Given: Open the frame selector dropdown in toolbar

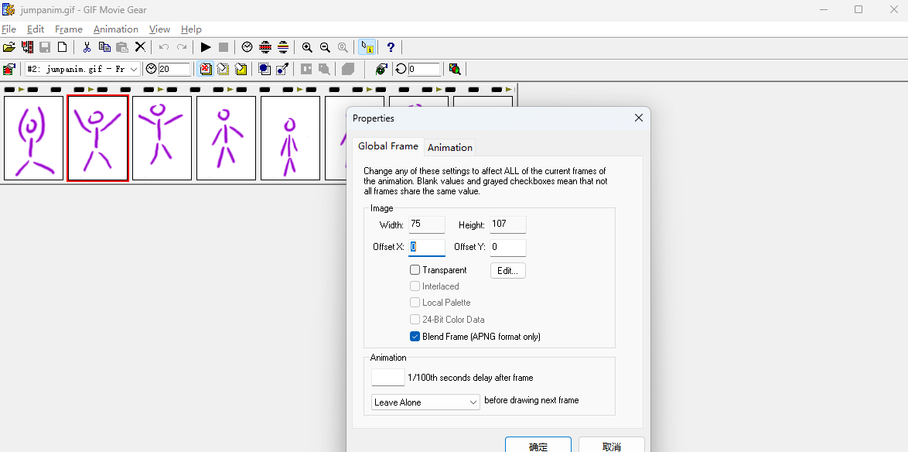Looking at the screenshot, I should coord(134,69).
